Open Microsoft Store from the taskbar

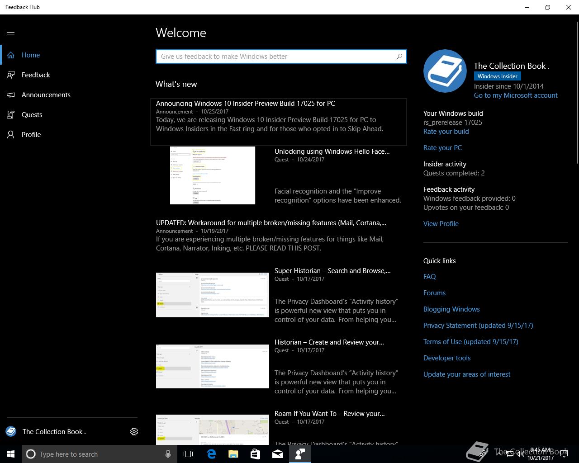click(255, 454)
